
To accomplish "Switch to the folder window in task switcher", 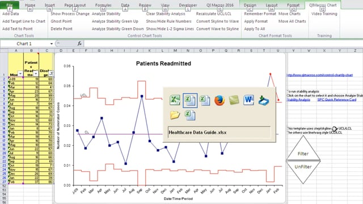I will [x=175, y=115].
